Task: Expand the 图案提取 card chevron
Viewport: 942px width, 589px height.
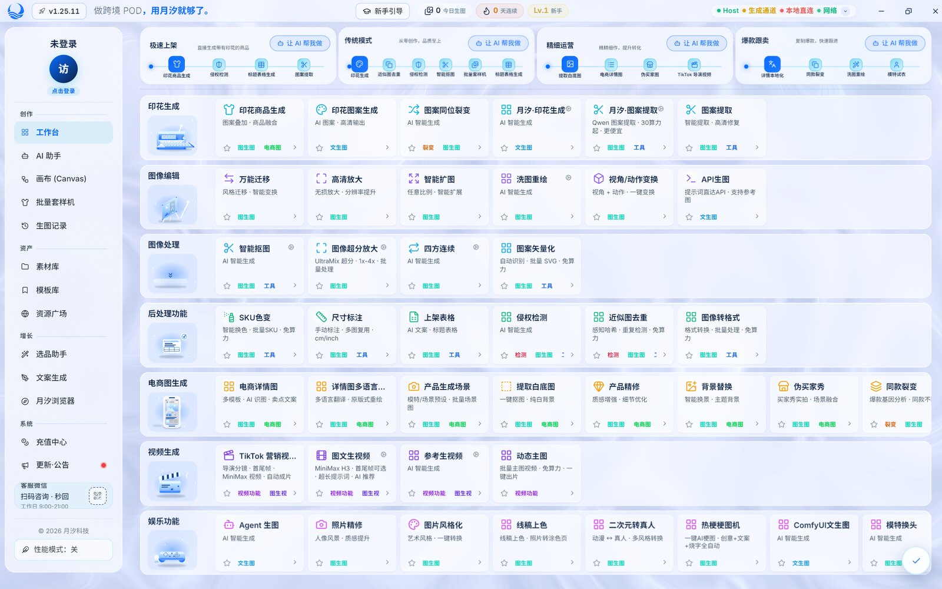Action: 757,148
